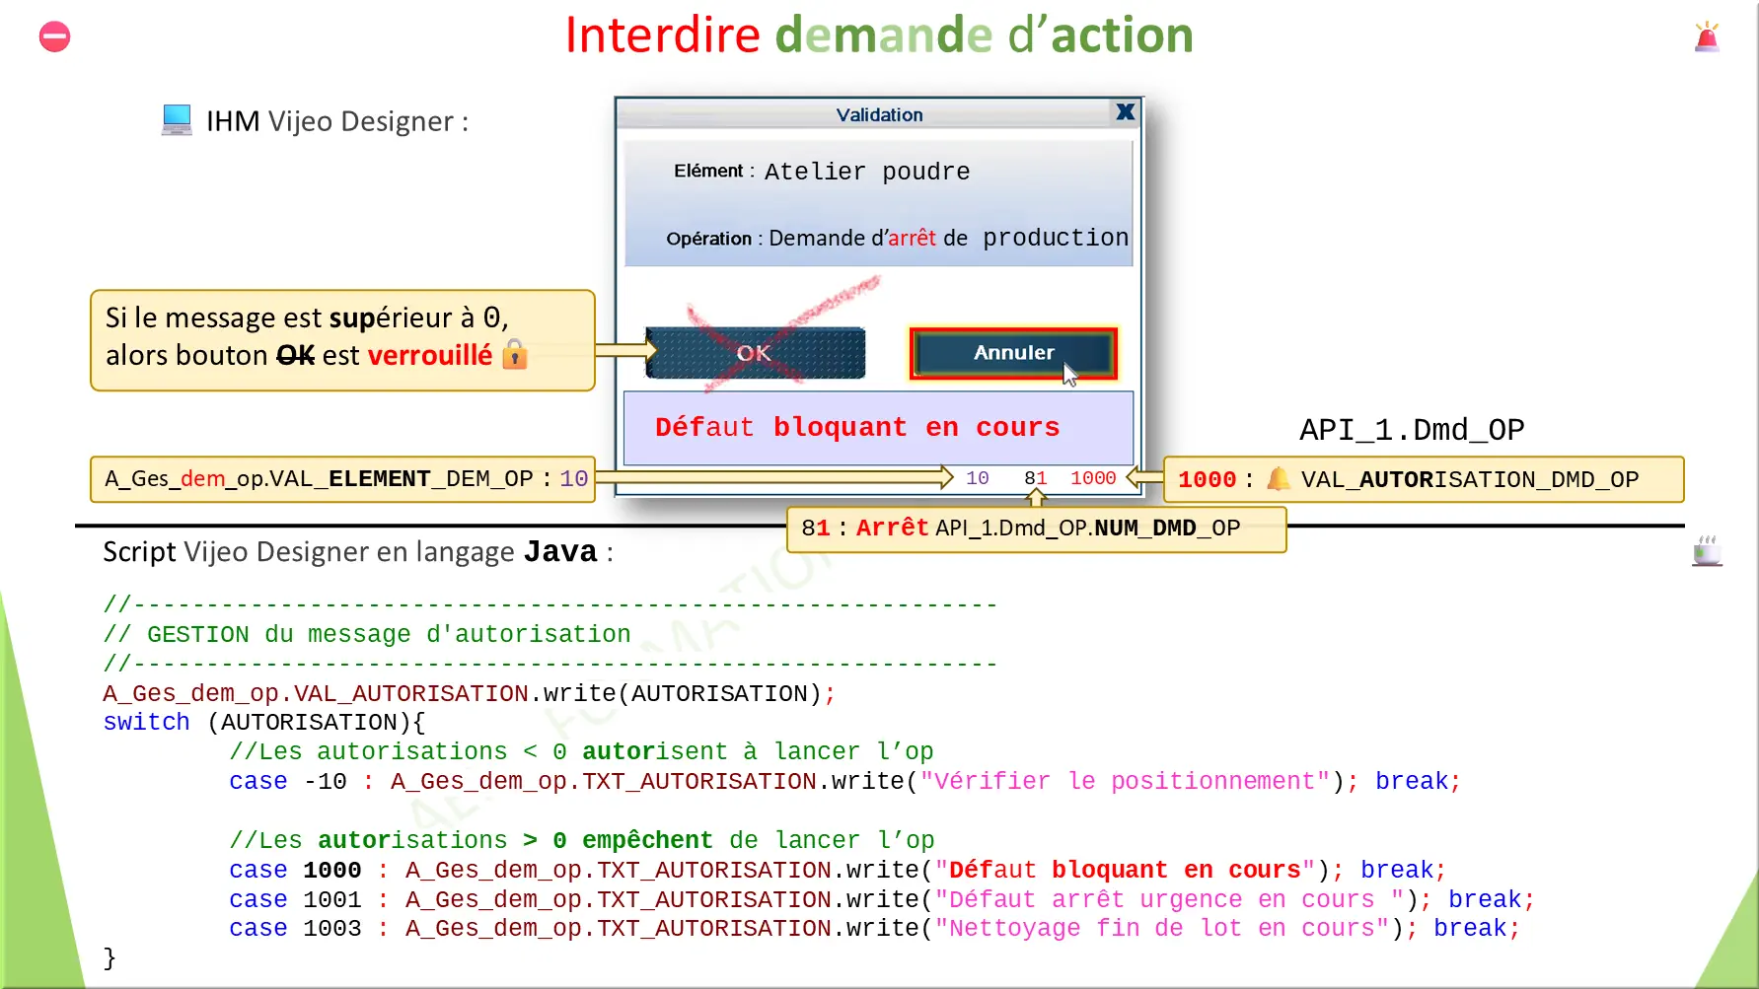Click the red prohibition icon top-left

(x=54, y=36)
